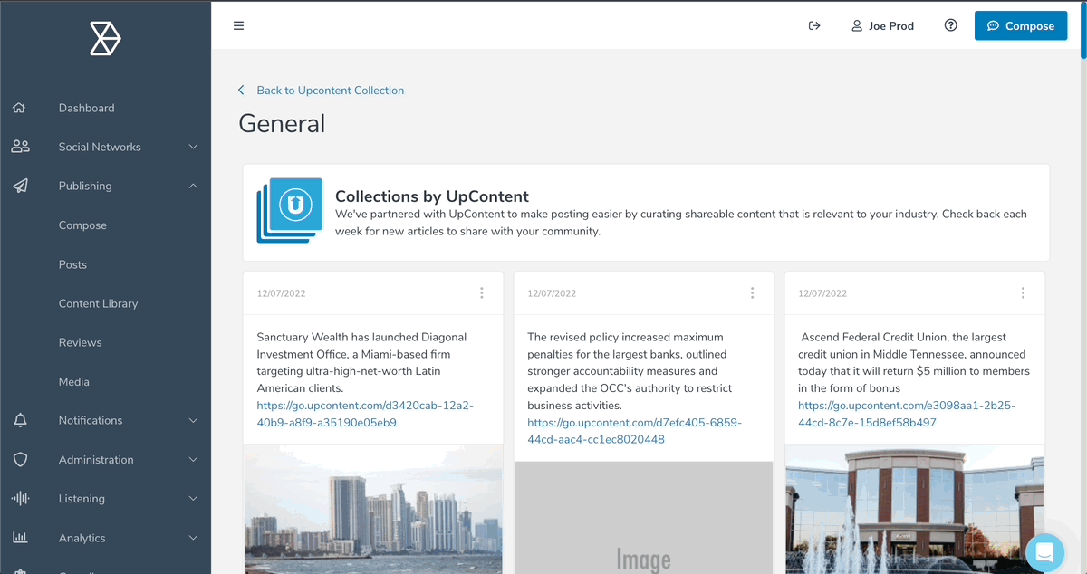Open the revised policy upcontent link
The width and height of the screenshot is (1087, 574).
634,431
